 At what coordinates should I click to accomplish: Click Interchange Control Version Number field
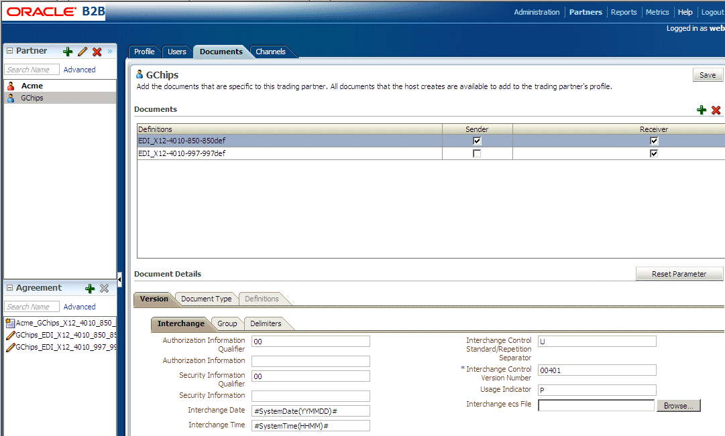pyautogui.click(x=597, y=370)
